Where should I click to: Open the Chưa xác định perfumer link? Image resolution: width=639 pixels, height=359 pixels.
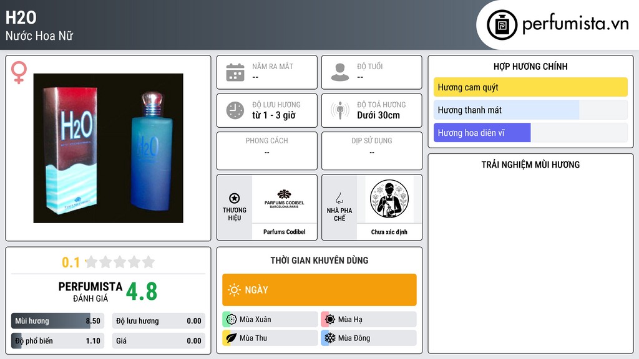click(x=389, y=232)
